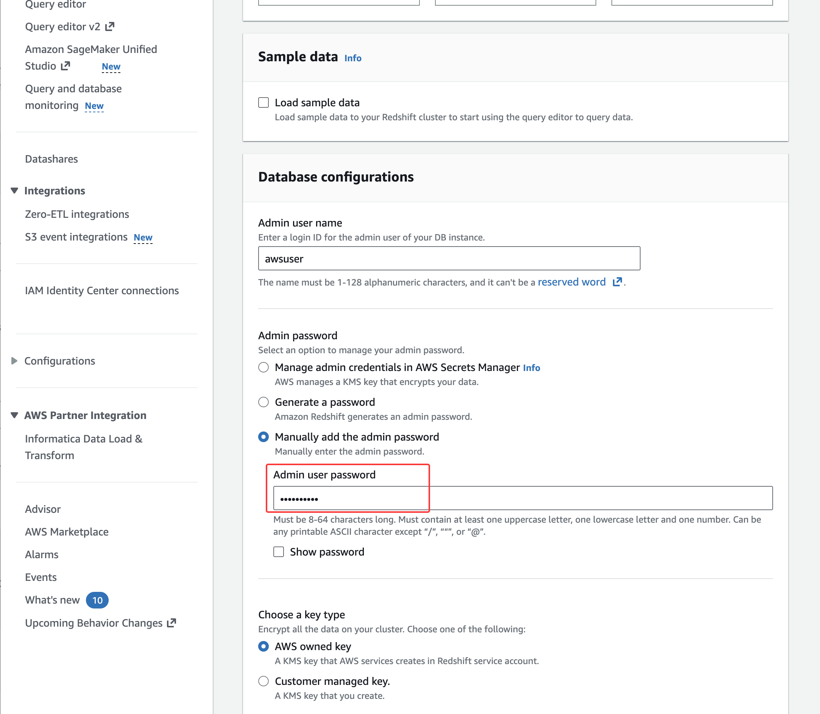This screenshot has width=820, height=714.
Task: Check the Show password box
Action: [279, 552]
